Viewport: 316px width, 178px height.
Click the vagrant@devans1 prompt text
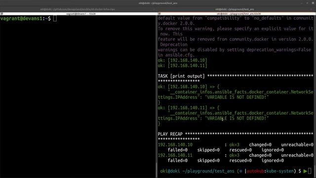click(x=25, y=18)
